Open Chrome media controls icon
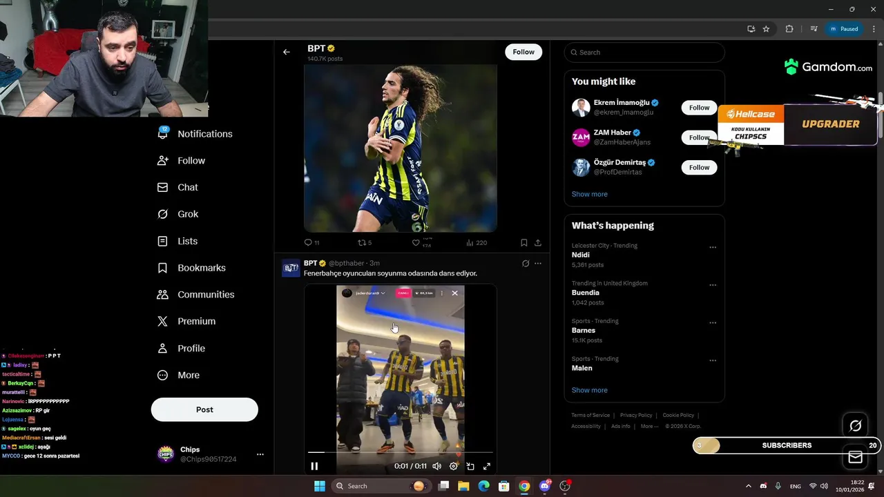This screenshot has width=884, height=497. [x=814, y=29]
